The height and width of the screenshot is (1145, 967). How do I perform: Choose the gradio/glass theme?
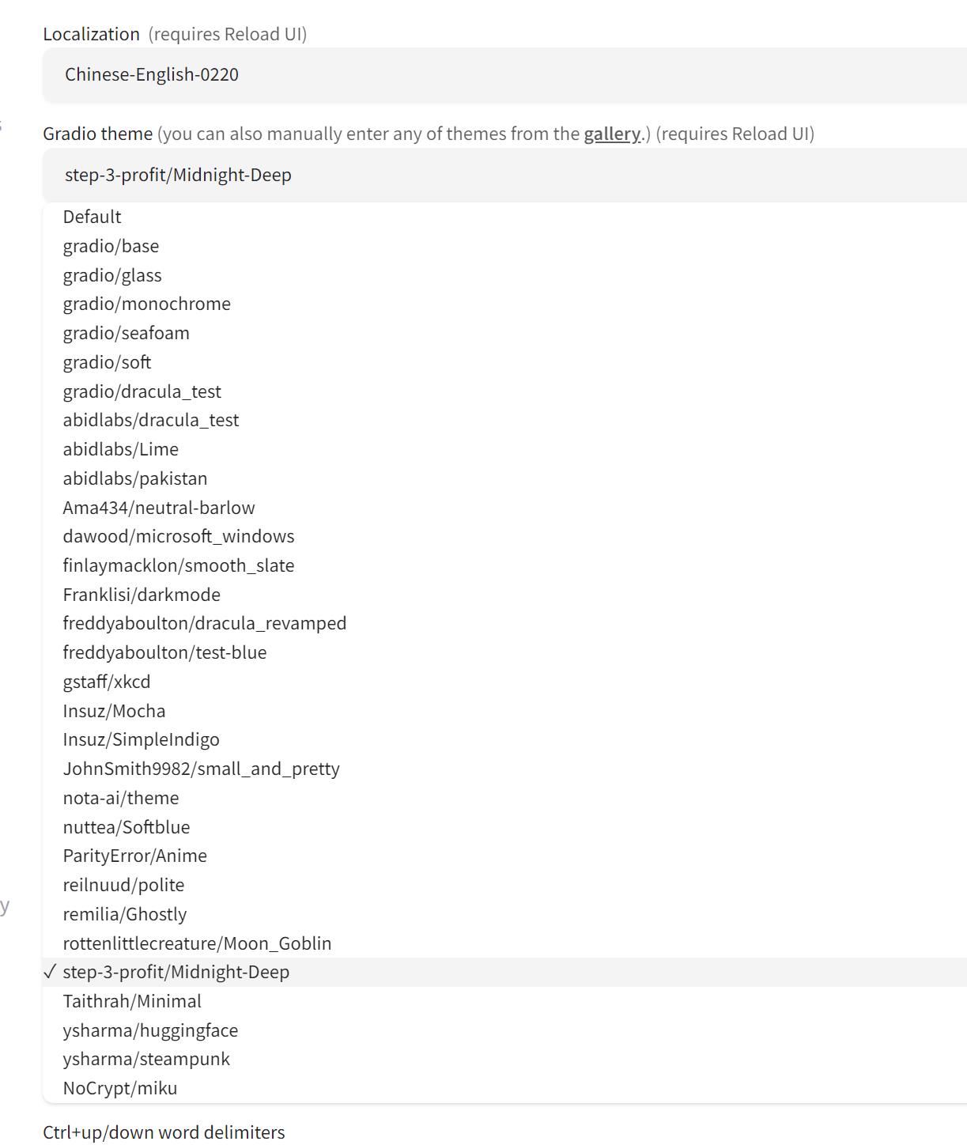[113, 275]
